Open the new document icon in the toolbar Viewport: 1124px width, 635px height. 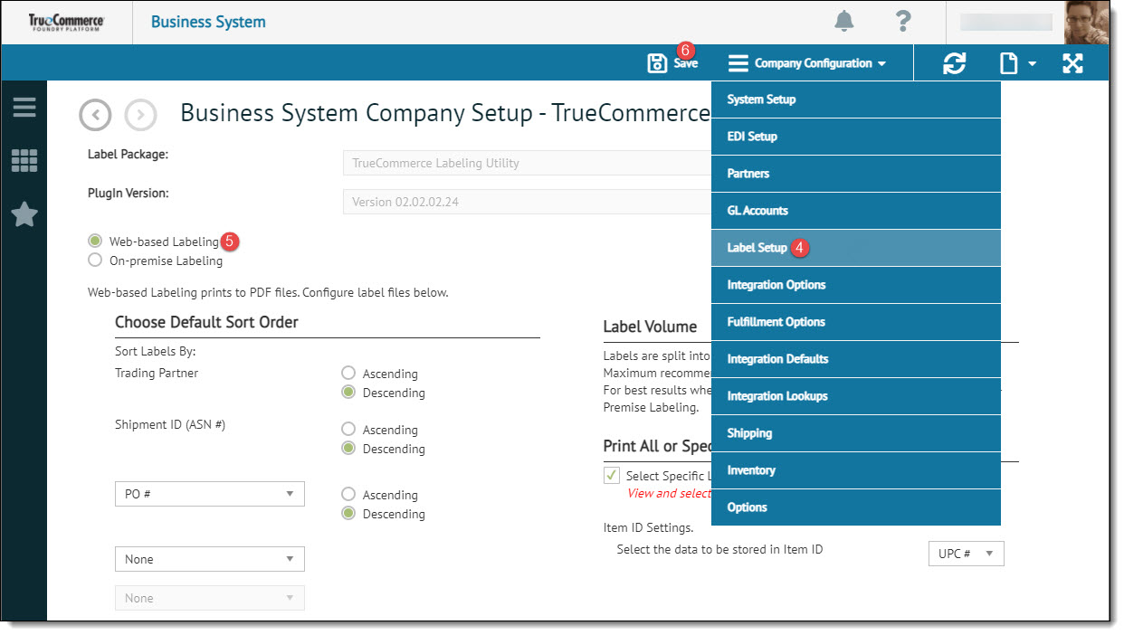point(1008,62)
